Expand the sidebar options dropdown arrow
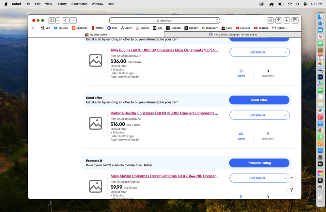This screenshot has width=326, height=212. (58, 20)
